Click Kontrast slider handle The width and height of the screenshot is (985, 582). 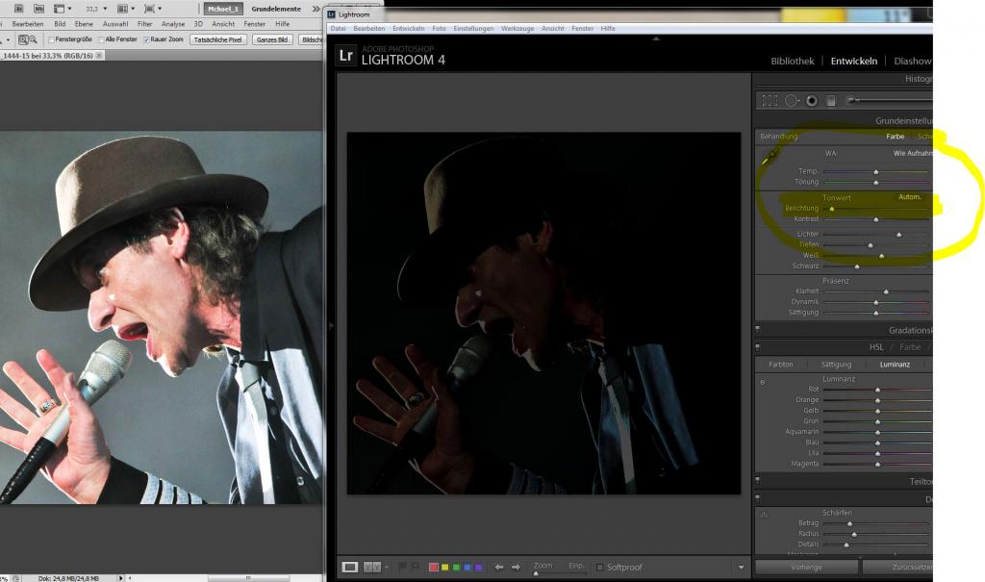coord(875,219)
